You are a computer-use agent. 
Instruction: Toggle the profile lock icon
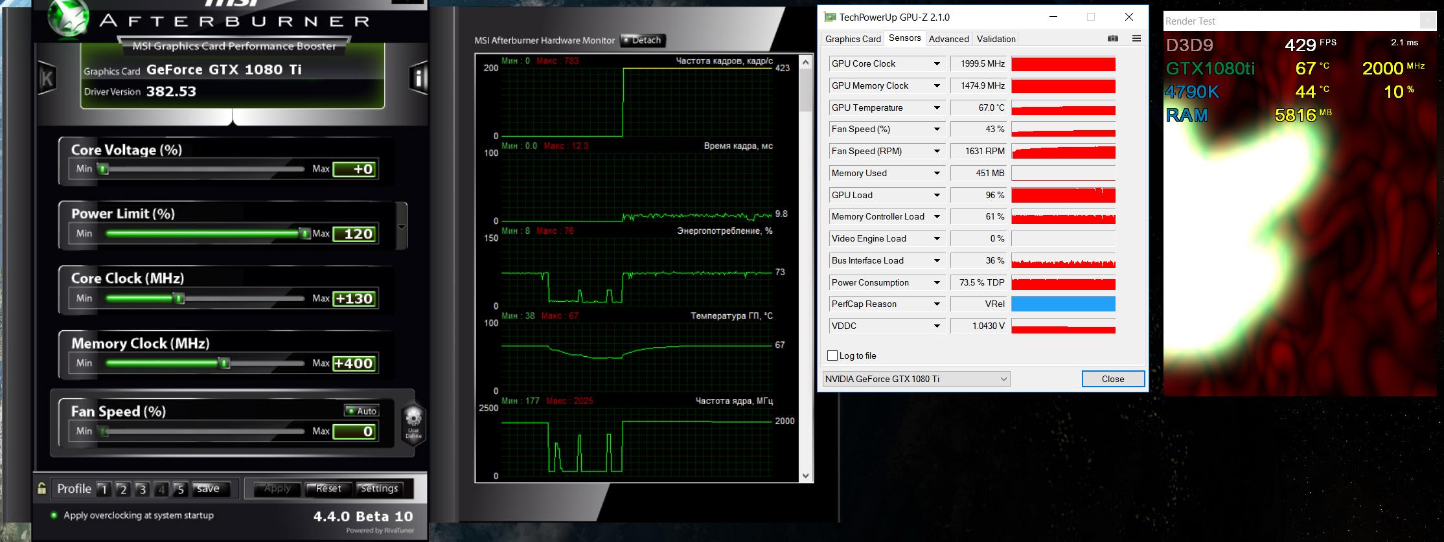[x=42, y=489]
